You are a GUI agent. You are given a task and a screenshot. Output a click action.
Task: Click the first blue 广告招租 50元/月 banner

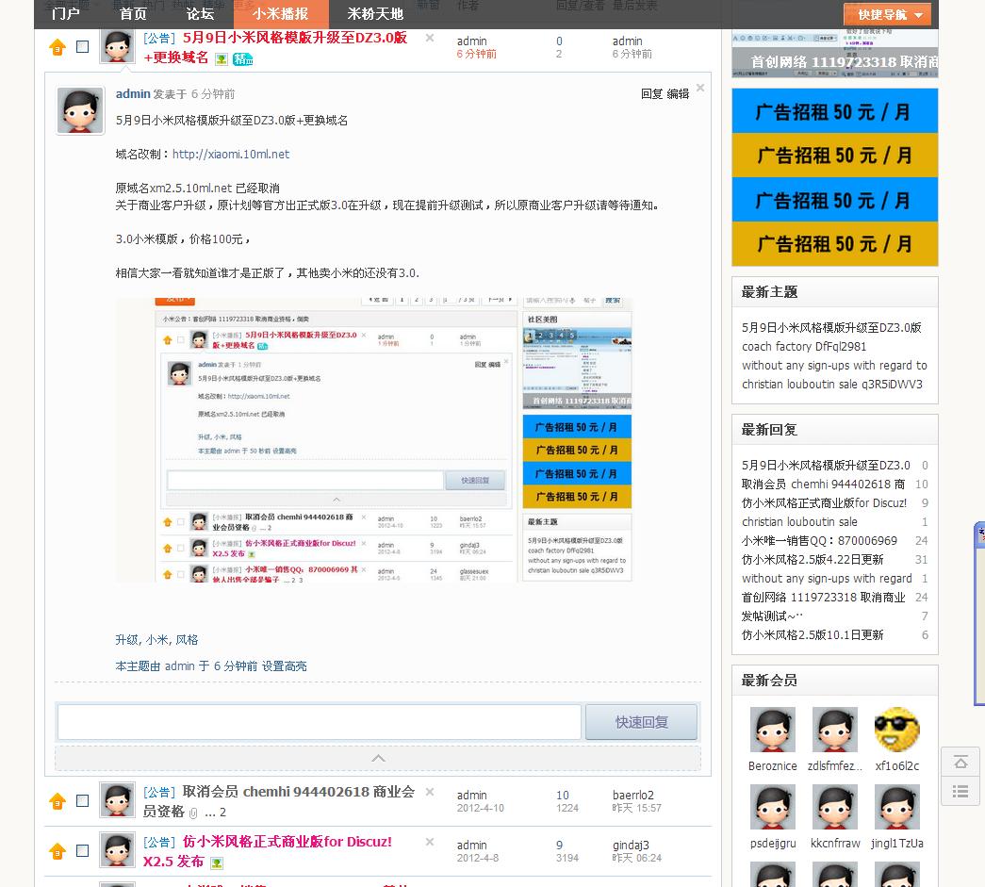(x=834, y=111)
